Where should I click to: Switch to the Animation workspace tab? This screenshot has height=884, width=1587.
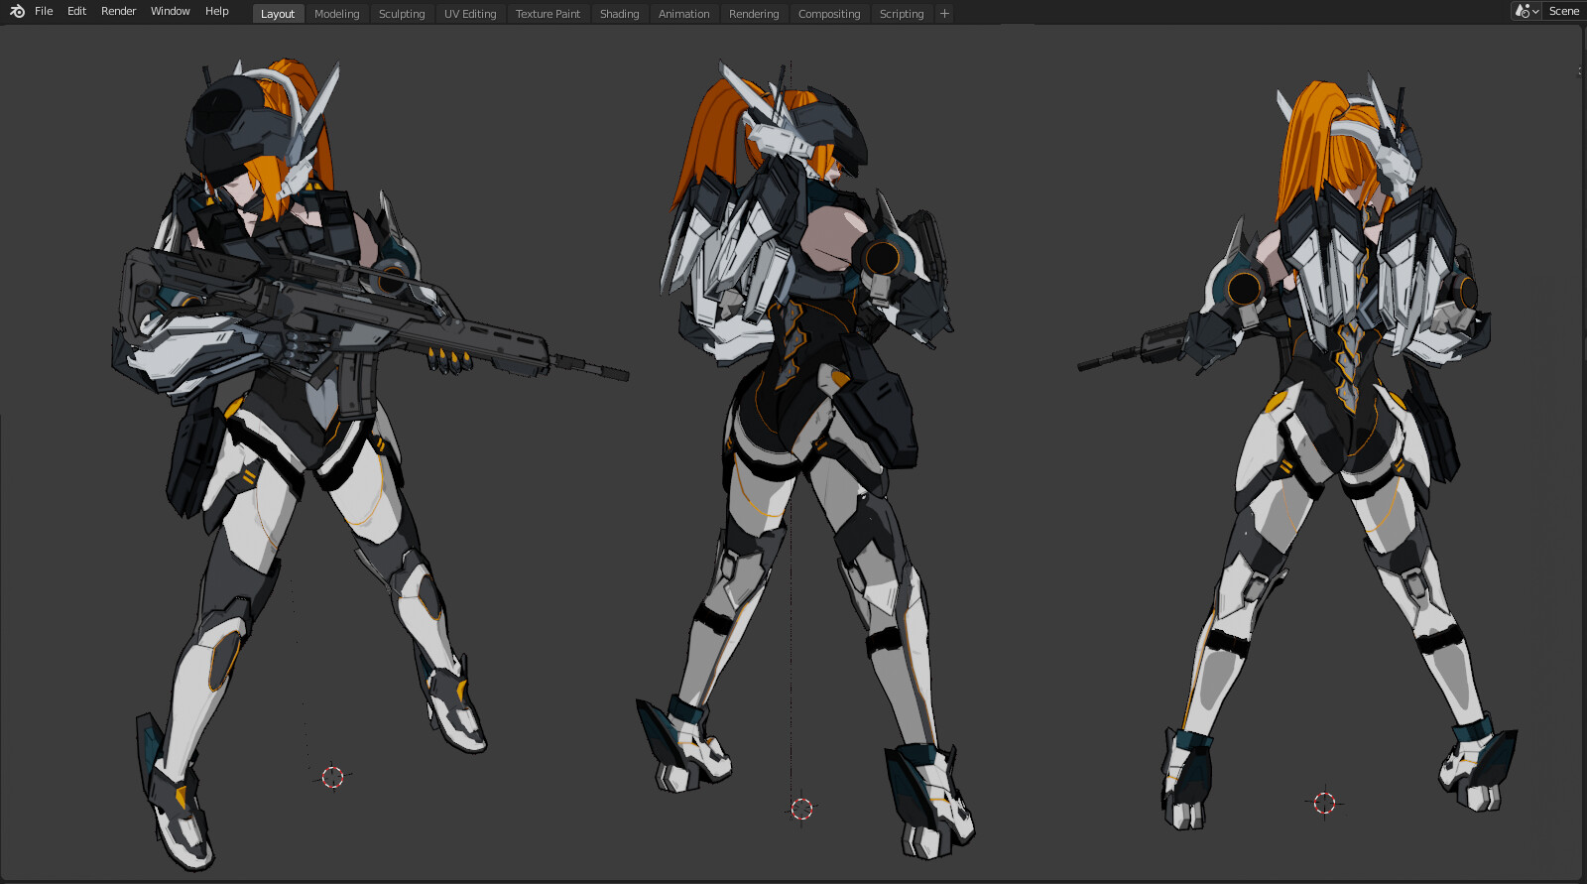(x=683, y=14)
